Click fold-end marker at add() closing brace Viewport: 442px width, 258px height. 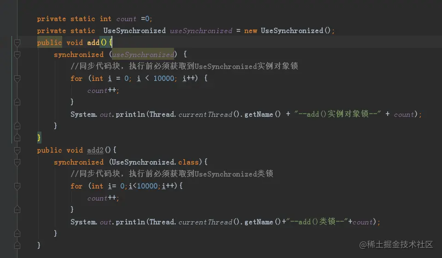pyautogui.click(x=17, y=138)
